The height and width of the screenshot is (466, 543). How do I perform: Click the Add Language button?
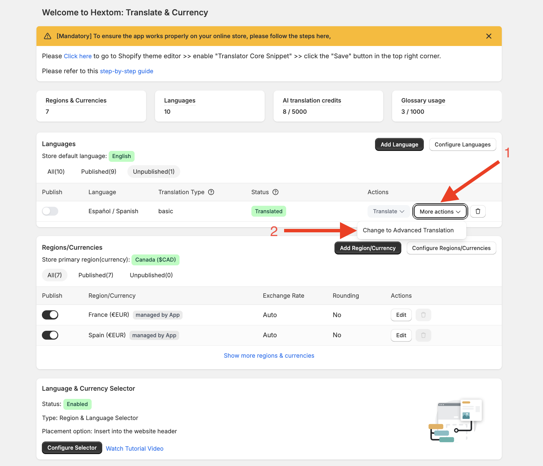(399, 144)
